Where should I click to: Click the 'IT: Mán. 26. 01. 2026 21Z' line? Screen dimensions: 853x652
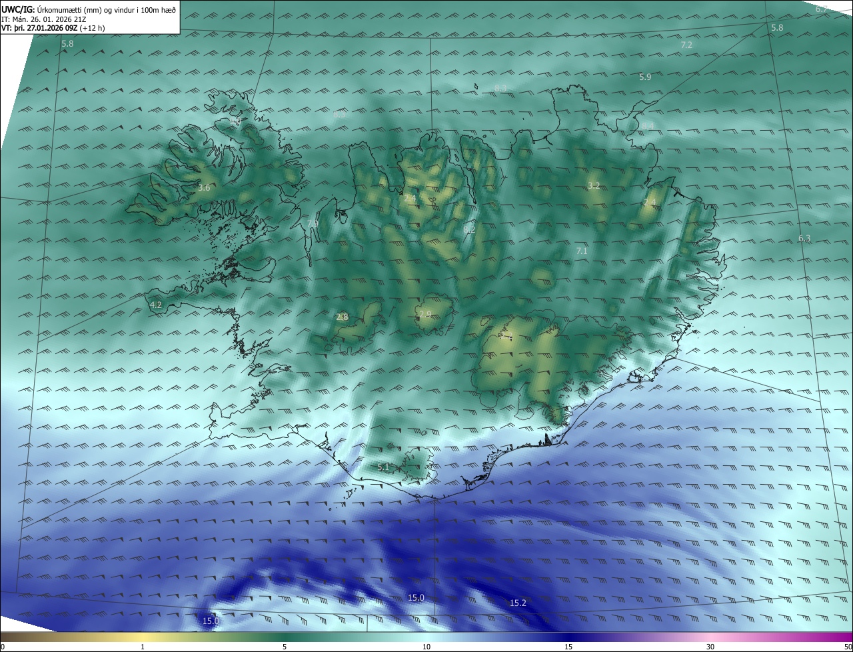pyautogui.click(x=44, y=19)
